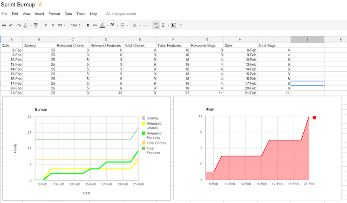Redo the last action
Image resolution: width=347 pixels, height=203 pixels.
click(19, 26)
